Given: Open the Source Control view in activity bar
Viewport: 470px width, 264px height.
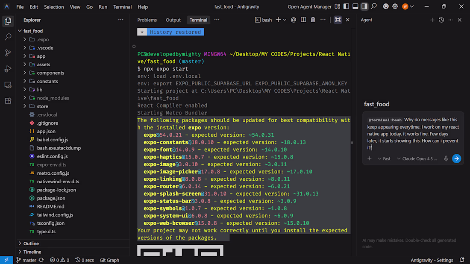Looking at the screenshot, I should coord(8,53).
